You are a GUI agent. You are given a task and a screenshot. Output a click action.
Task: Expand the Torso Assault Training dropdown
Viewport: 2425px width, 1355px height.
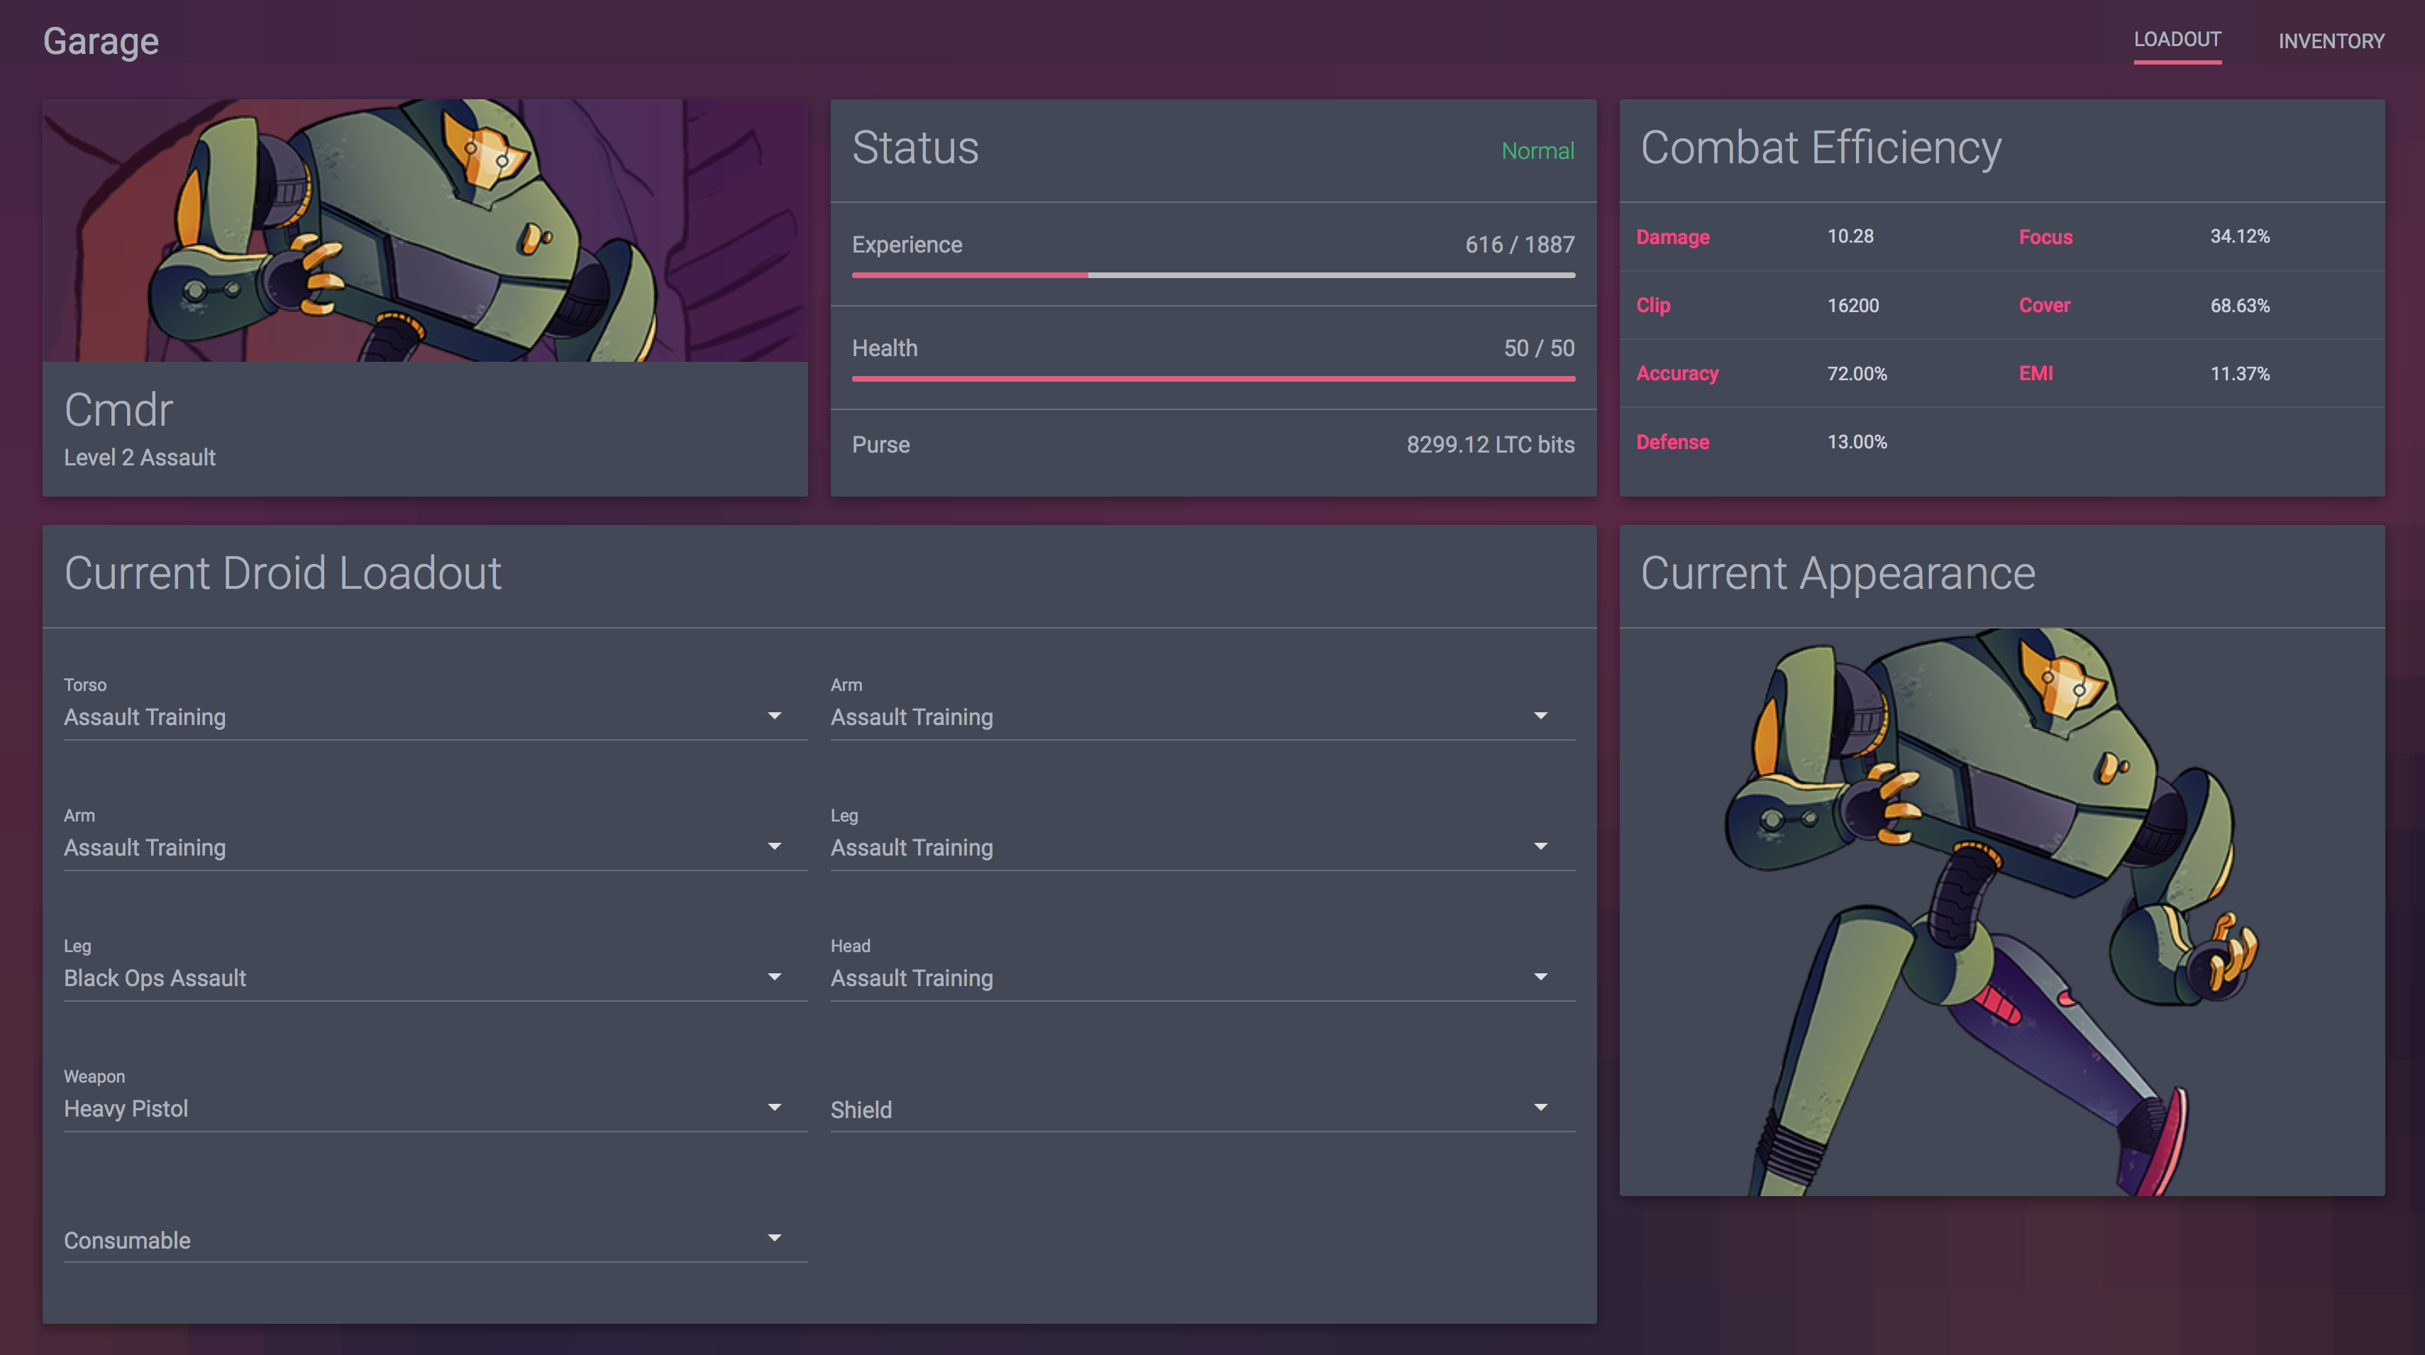click(775, 716)
